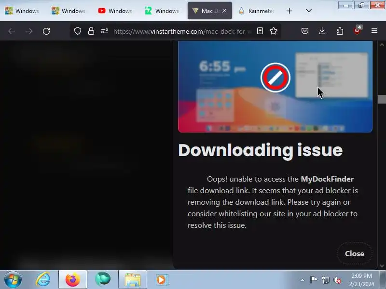Viewport: 386px width, 289px height.
Task: Open the downloads panel
Action: (x=322, y=31)
